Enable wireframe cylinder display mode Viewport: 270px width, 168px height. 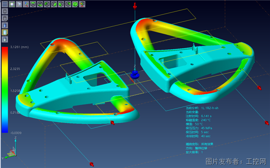(x=5, y=11)
